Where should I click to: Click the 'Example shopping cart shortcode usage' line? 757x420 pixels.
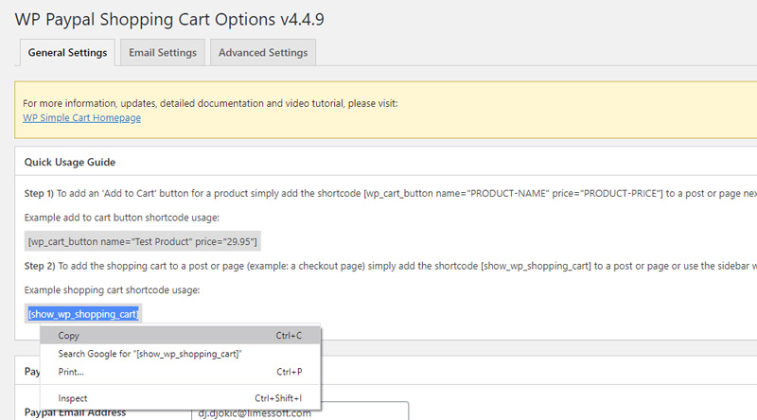pos(112,290)
